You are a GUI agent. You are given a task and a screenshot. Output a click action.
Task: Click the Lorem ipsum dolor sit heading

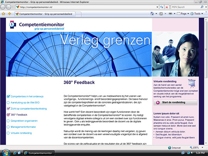[166, 114]
